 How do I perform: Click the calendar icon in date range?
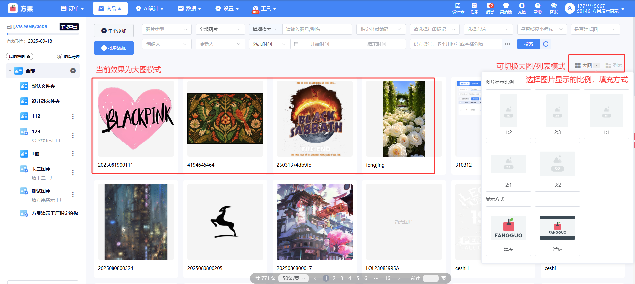click(296, 44)
